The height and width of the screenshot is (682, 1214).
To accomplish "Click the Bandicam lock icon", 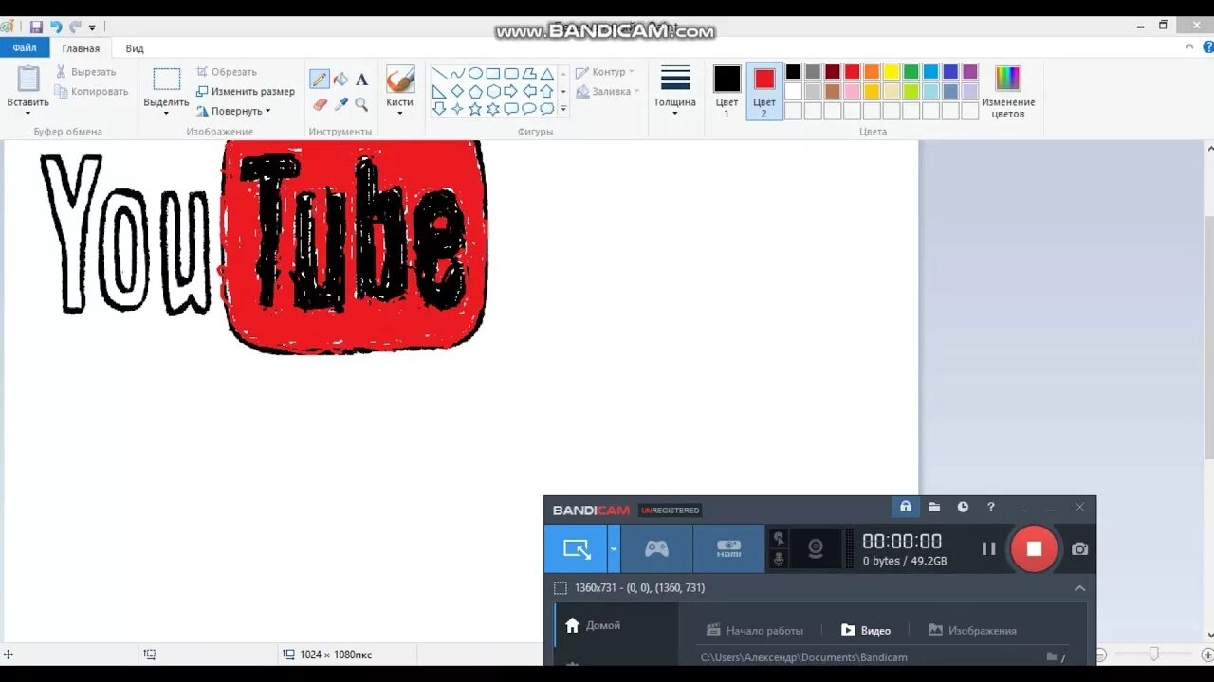I will (906, 507).
